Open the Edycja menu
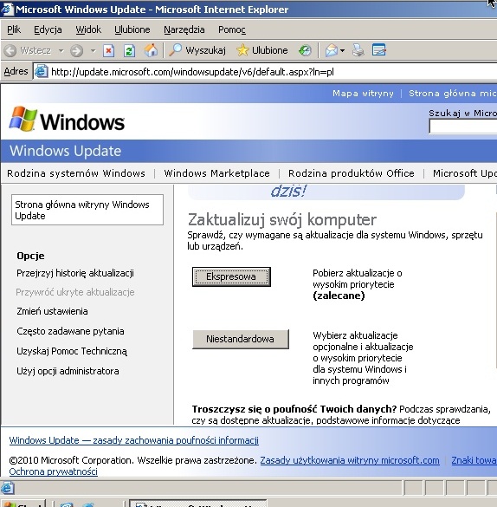Screen dimensions: 497x507 click(48, 29)
